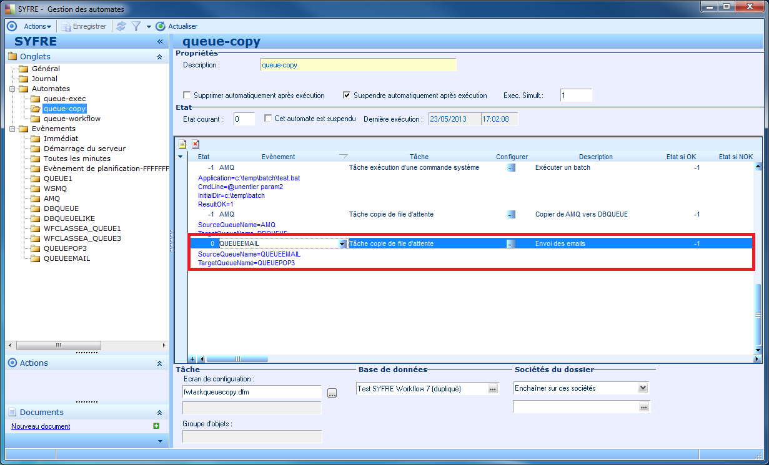Collapse the Automates tree node

pyautogui.click(x=12, y=89)
